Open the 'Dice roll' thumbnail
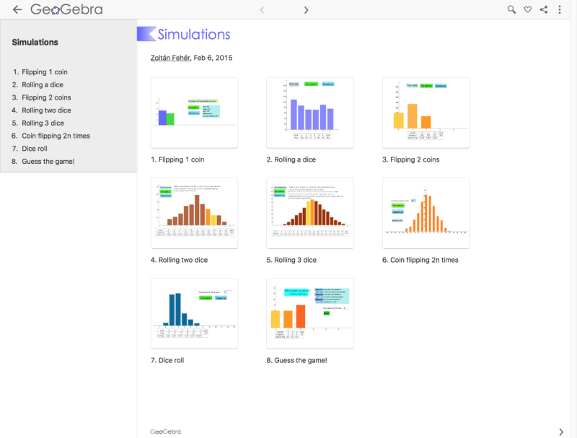The width and height of the screenshot is (577, 438). 194,313
